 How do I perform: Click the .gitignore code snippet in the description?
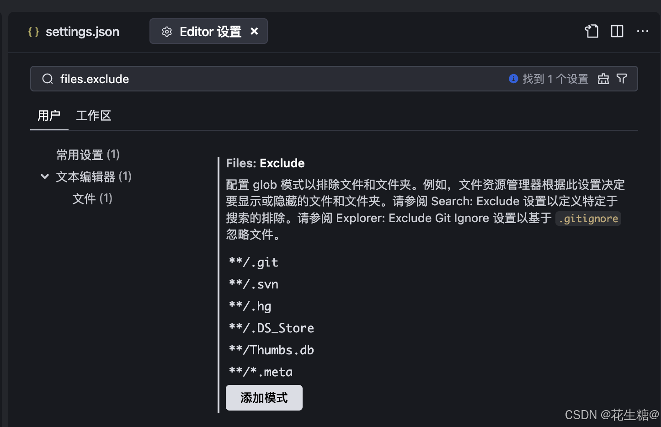(x=588, y=219)
